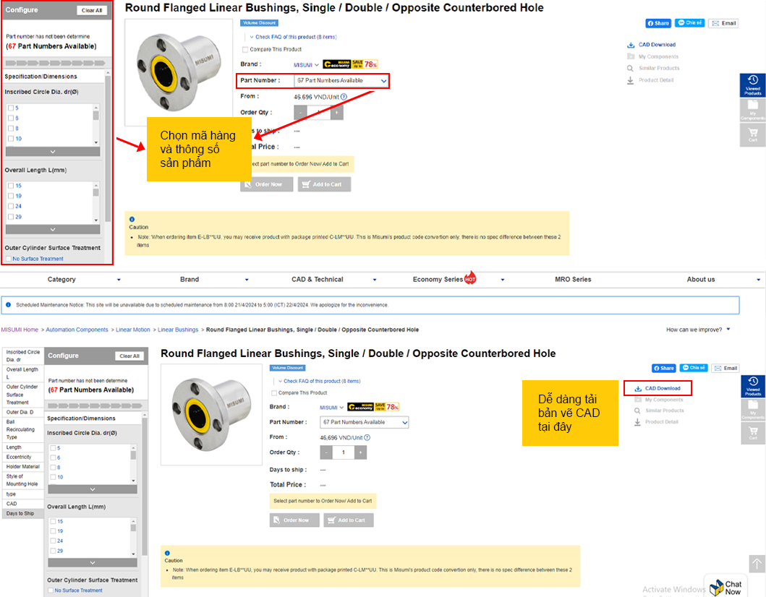Click the plus quantity stepper in the lower view

pyautogui.click(x=360, y=452)
